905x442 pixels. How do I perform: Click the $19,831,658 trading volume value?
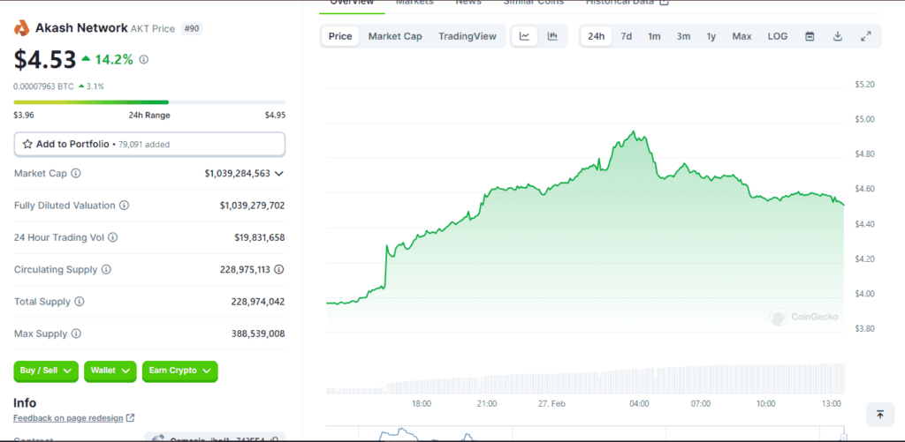(260, 237)
